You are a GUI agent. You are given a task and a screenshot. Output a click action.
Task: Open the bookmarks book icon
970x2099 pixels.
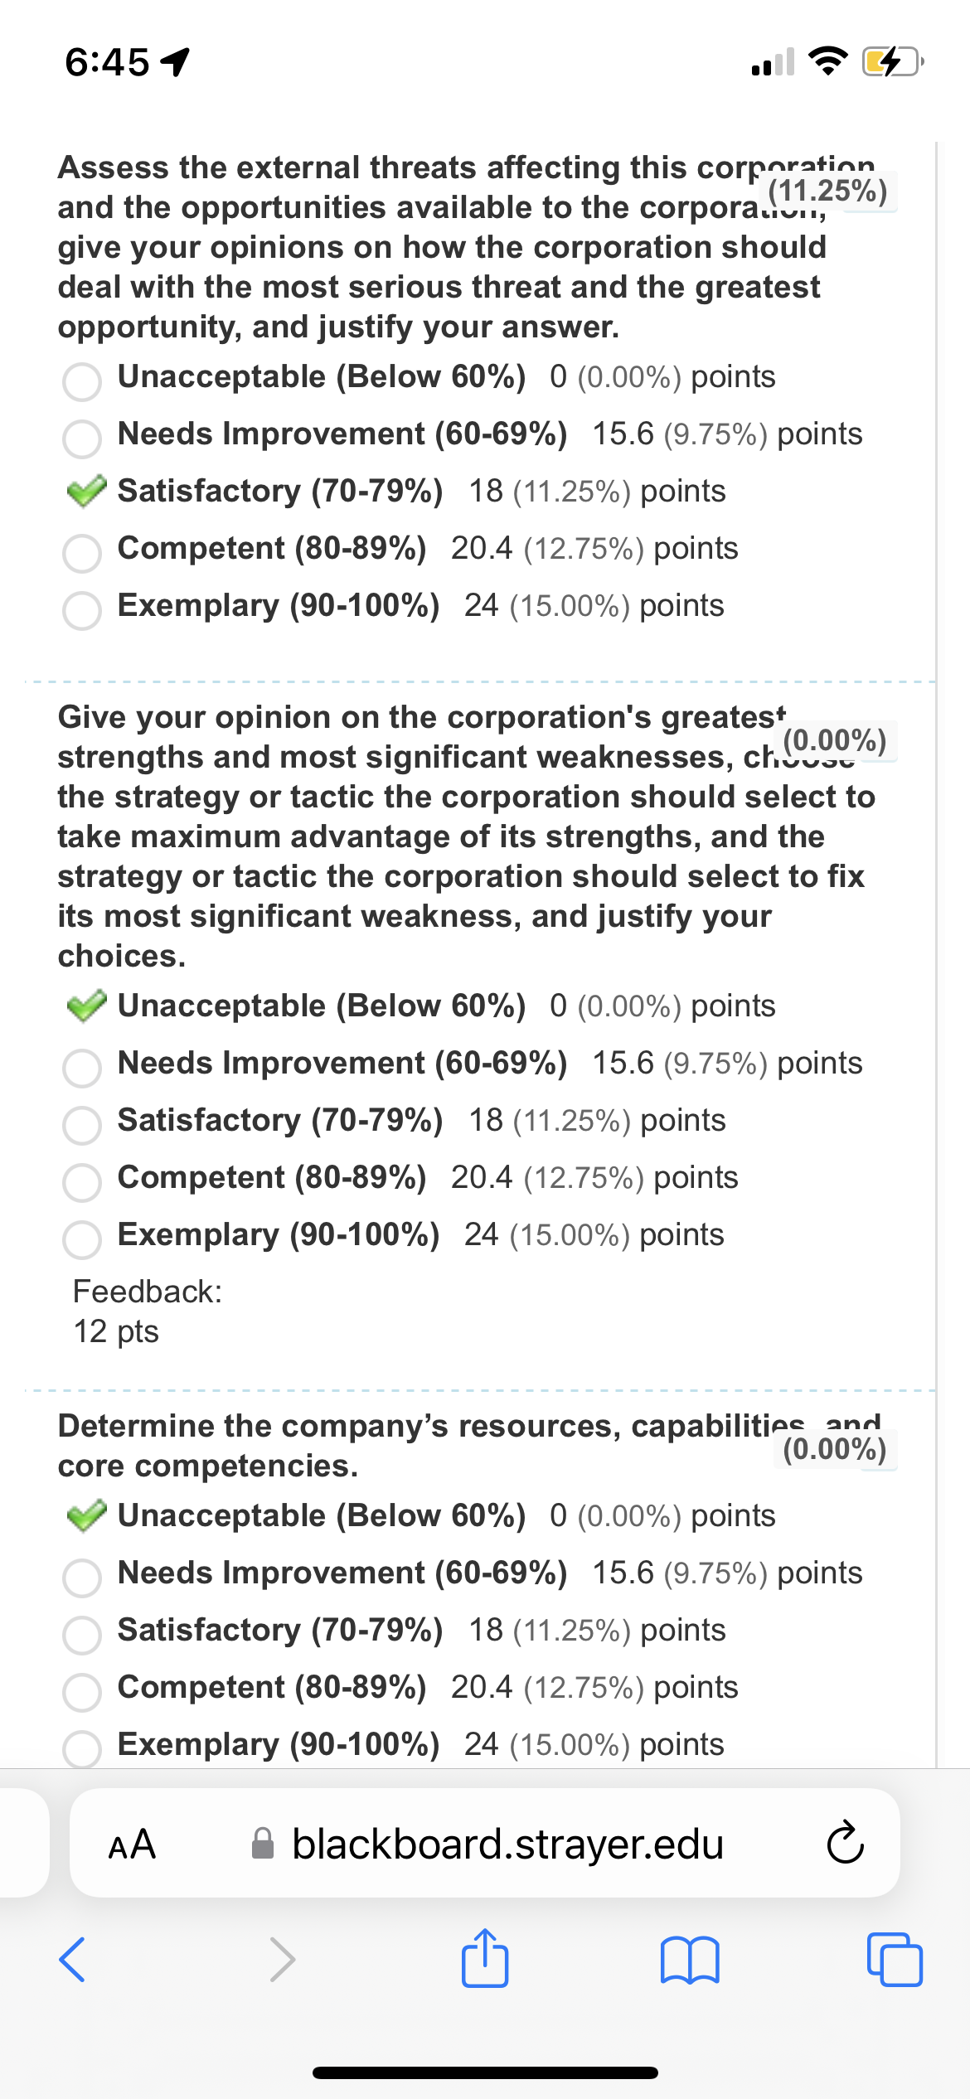tap(690, 1960)
